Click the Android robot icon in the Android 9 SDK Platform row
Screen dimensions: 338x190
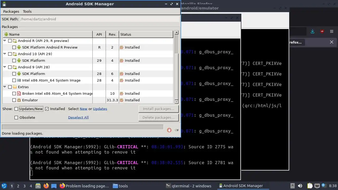pos(19,74)
